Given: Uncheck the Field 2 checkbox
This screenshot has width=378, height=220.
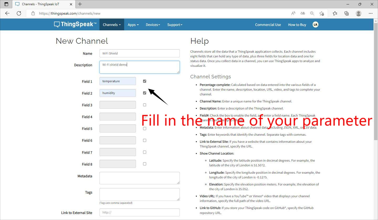Looking at the screenshot, I should (x=144, y=93).
